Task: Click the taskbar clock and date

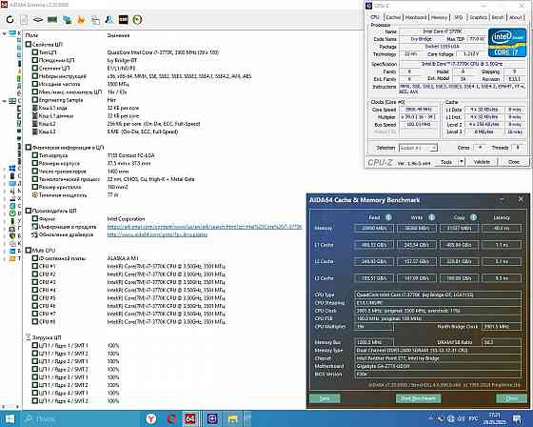Action: point(495,418)
